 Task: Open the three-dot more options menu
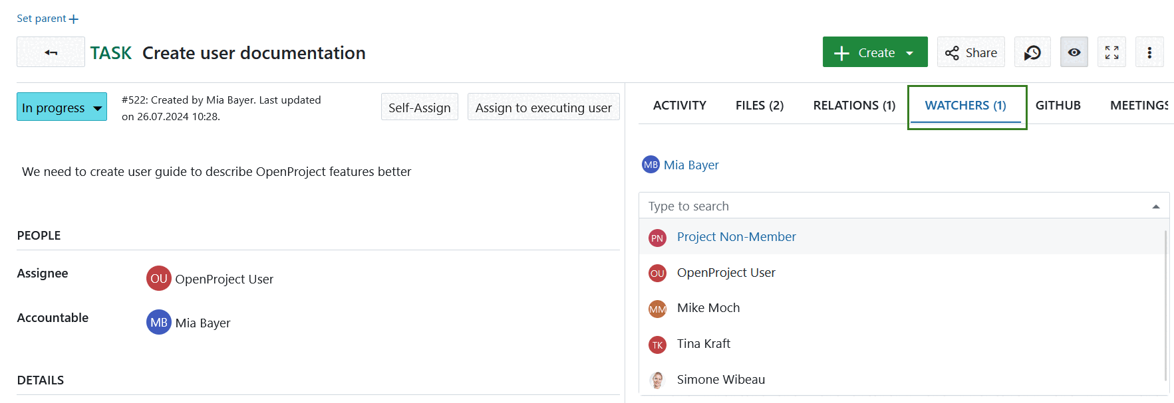[x=1149, y=52]
